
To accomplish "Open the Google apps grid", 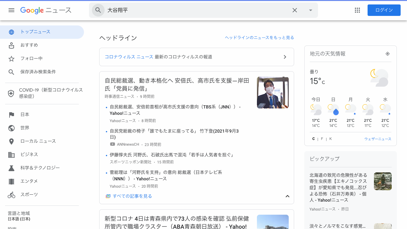I will click(357, 10).
